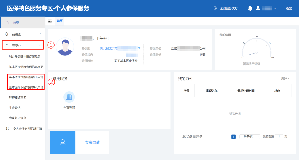Viewport: 299px width, 161px height.
Task: Click the 专家申请 person icon
Action: 63,143
